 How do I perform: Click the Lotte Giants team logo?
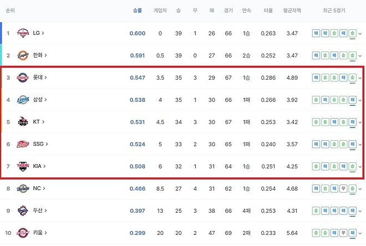23,78
